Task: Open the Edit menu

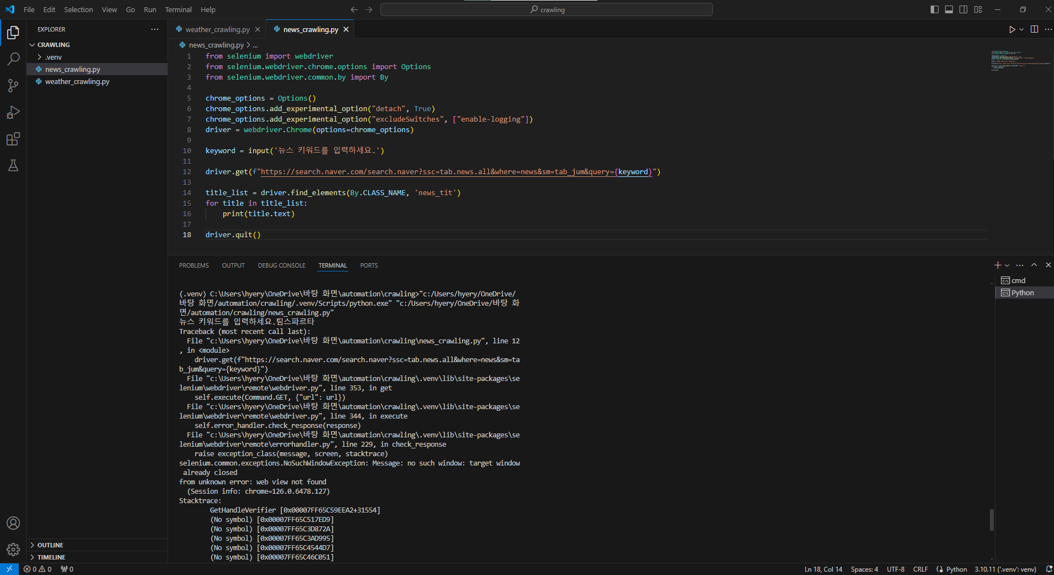Action: point(49,9)
